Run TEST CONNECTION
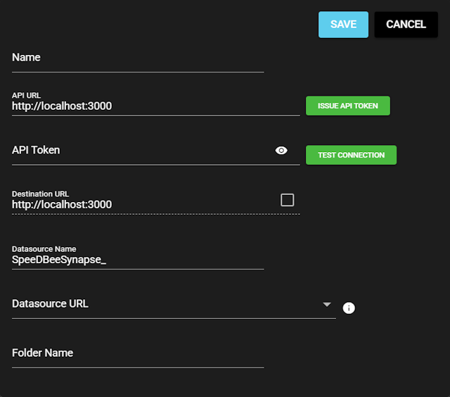Screen dimensions: 450x397 [x=351, y=155]
